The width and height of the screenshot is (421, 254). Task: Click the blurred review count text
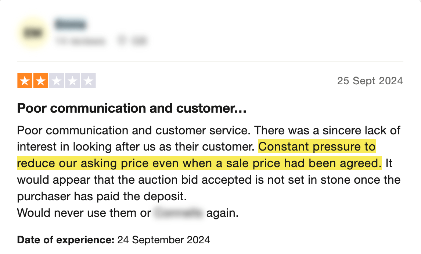[80, 41]
